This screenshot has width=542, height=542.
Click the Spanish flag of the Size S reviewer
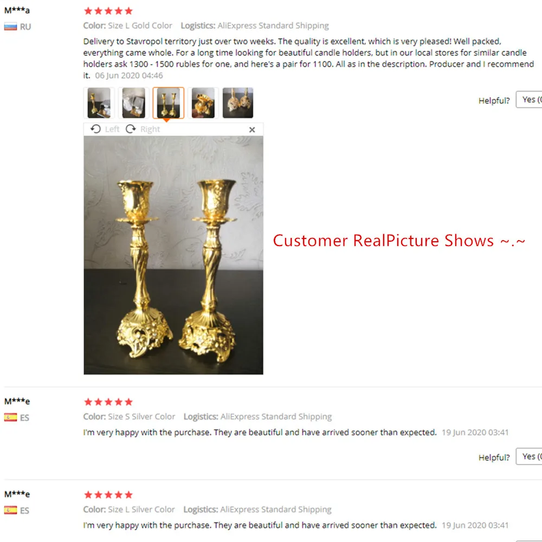click(x=10, y=417)
